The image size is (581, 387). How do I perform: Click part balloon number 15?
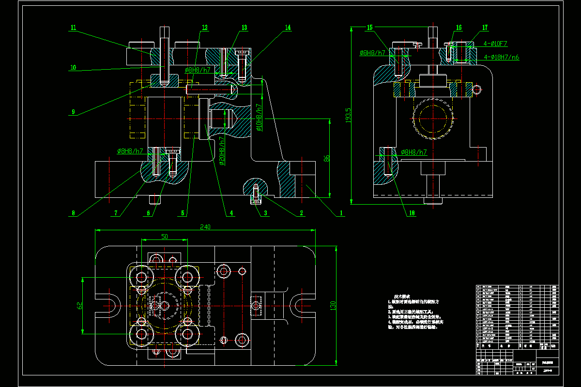369,28
